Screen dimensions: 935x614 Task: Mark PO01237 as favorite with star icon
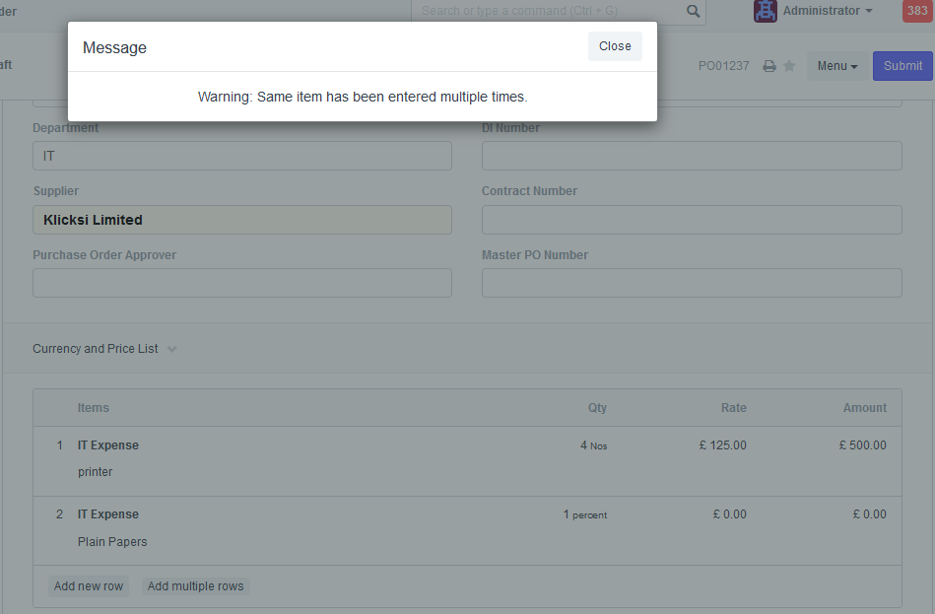(x=789, y=66)
